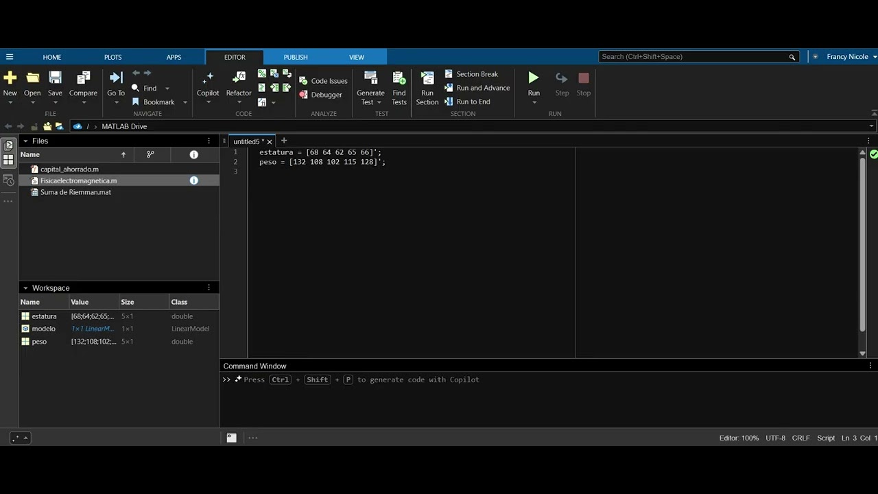
Task: Click the UTF-8 encoding status entry
Action: pyautogui.click(x=775, y=438)
